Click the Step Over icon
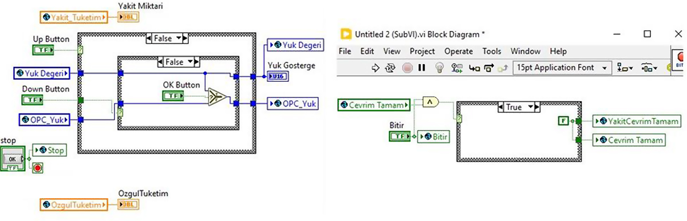The height and width of the screenshot is (221, 687). [x=488, y=68]
